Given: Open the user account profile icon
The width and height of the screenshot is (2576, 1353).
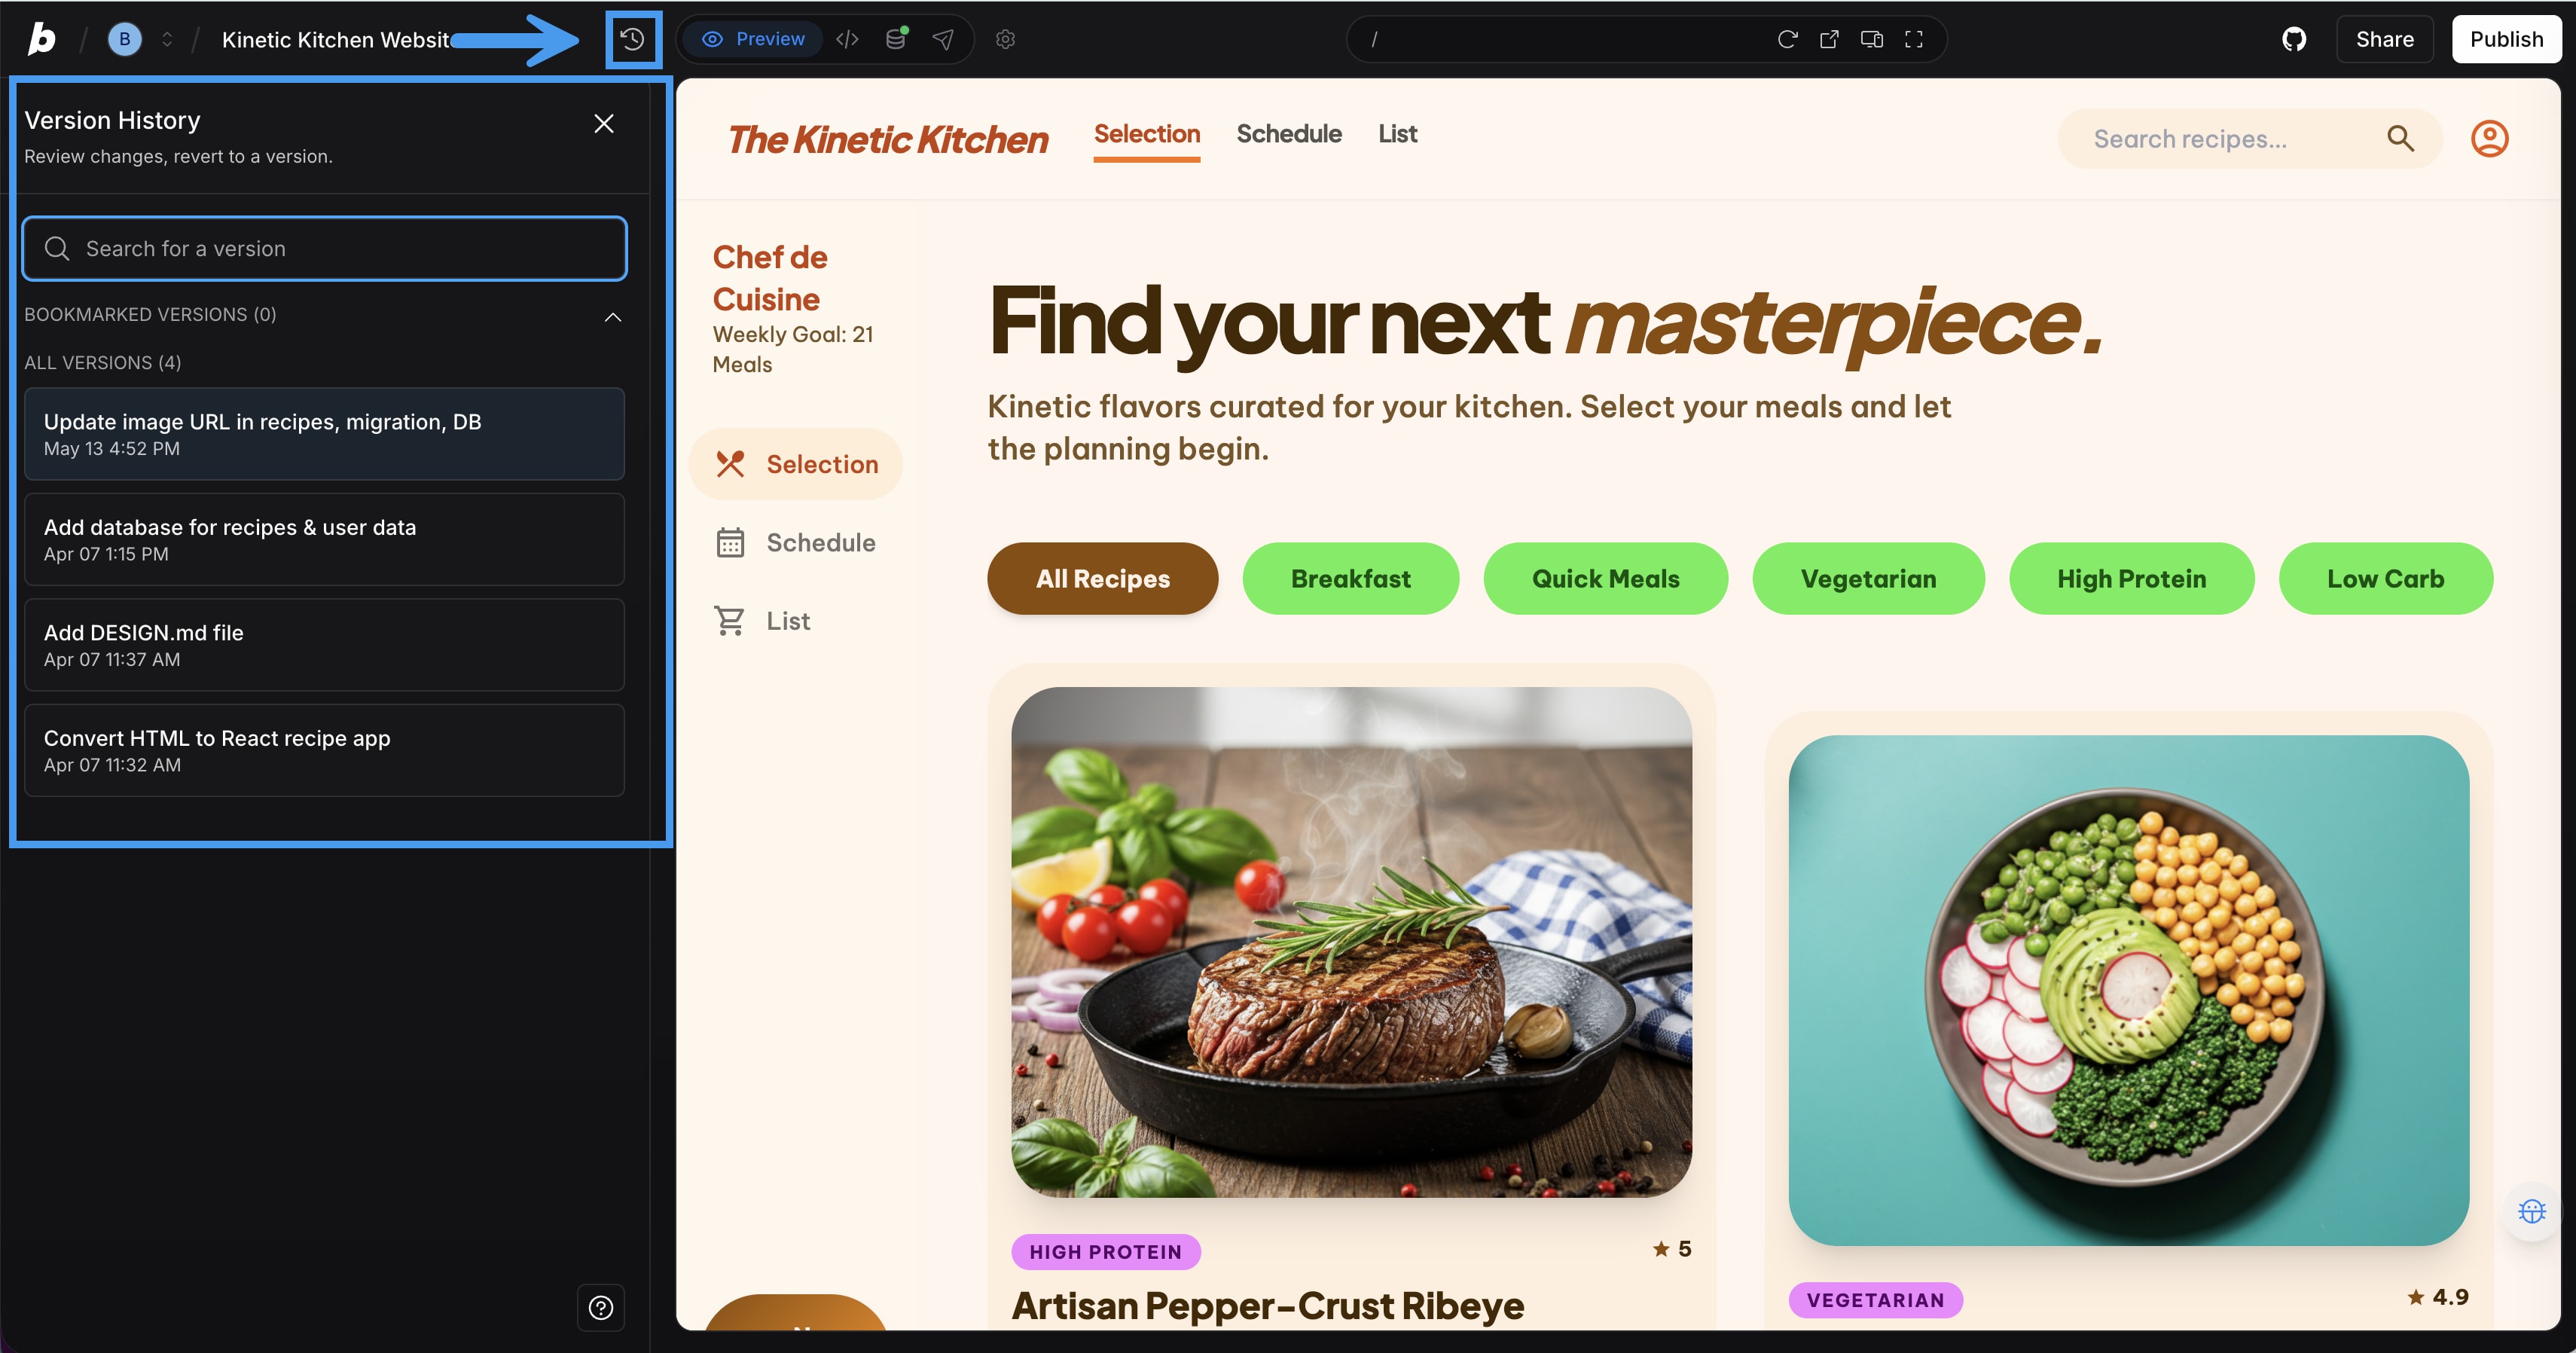Looking at the screenshot, I should 2490,139.
